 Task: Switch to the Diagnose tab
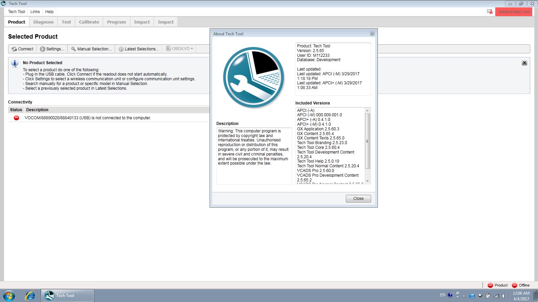tap(43, 22)
